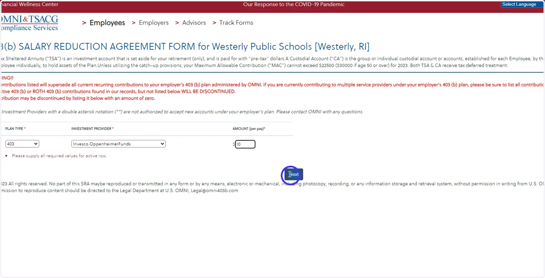Screen dimensions: 545x278
Task: Click the Salary Reduction Agreement Form heading
Action: pyautogui.click(x=185, y=47)
